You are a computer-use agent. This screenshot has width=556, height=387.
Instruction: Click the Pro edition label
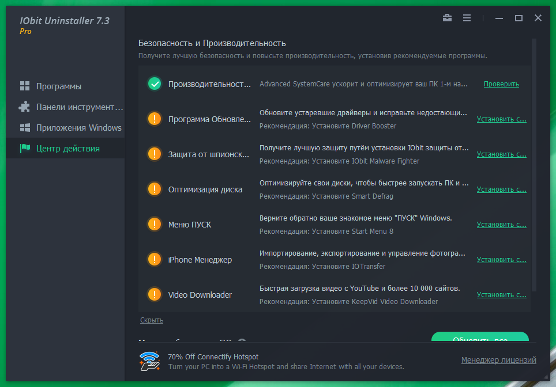tap(25, 32)
